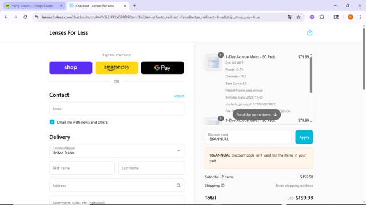The width and height of the screenshot is (366, 205).
Task: Open the Chrome three-dot menu
Action: 360,17
